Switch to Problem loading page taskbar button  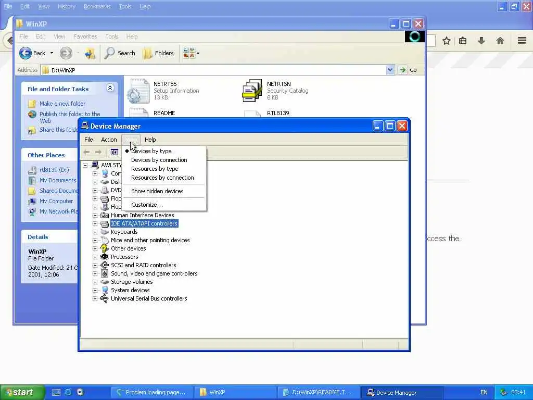click(152, 392)
